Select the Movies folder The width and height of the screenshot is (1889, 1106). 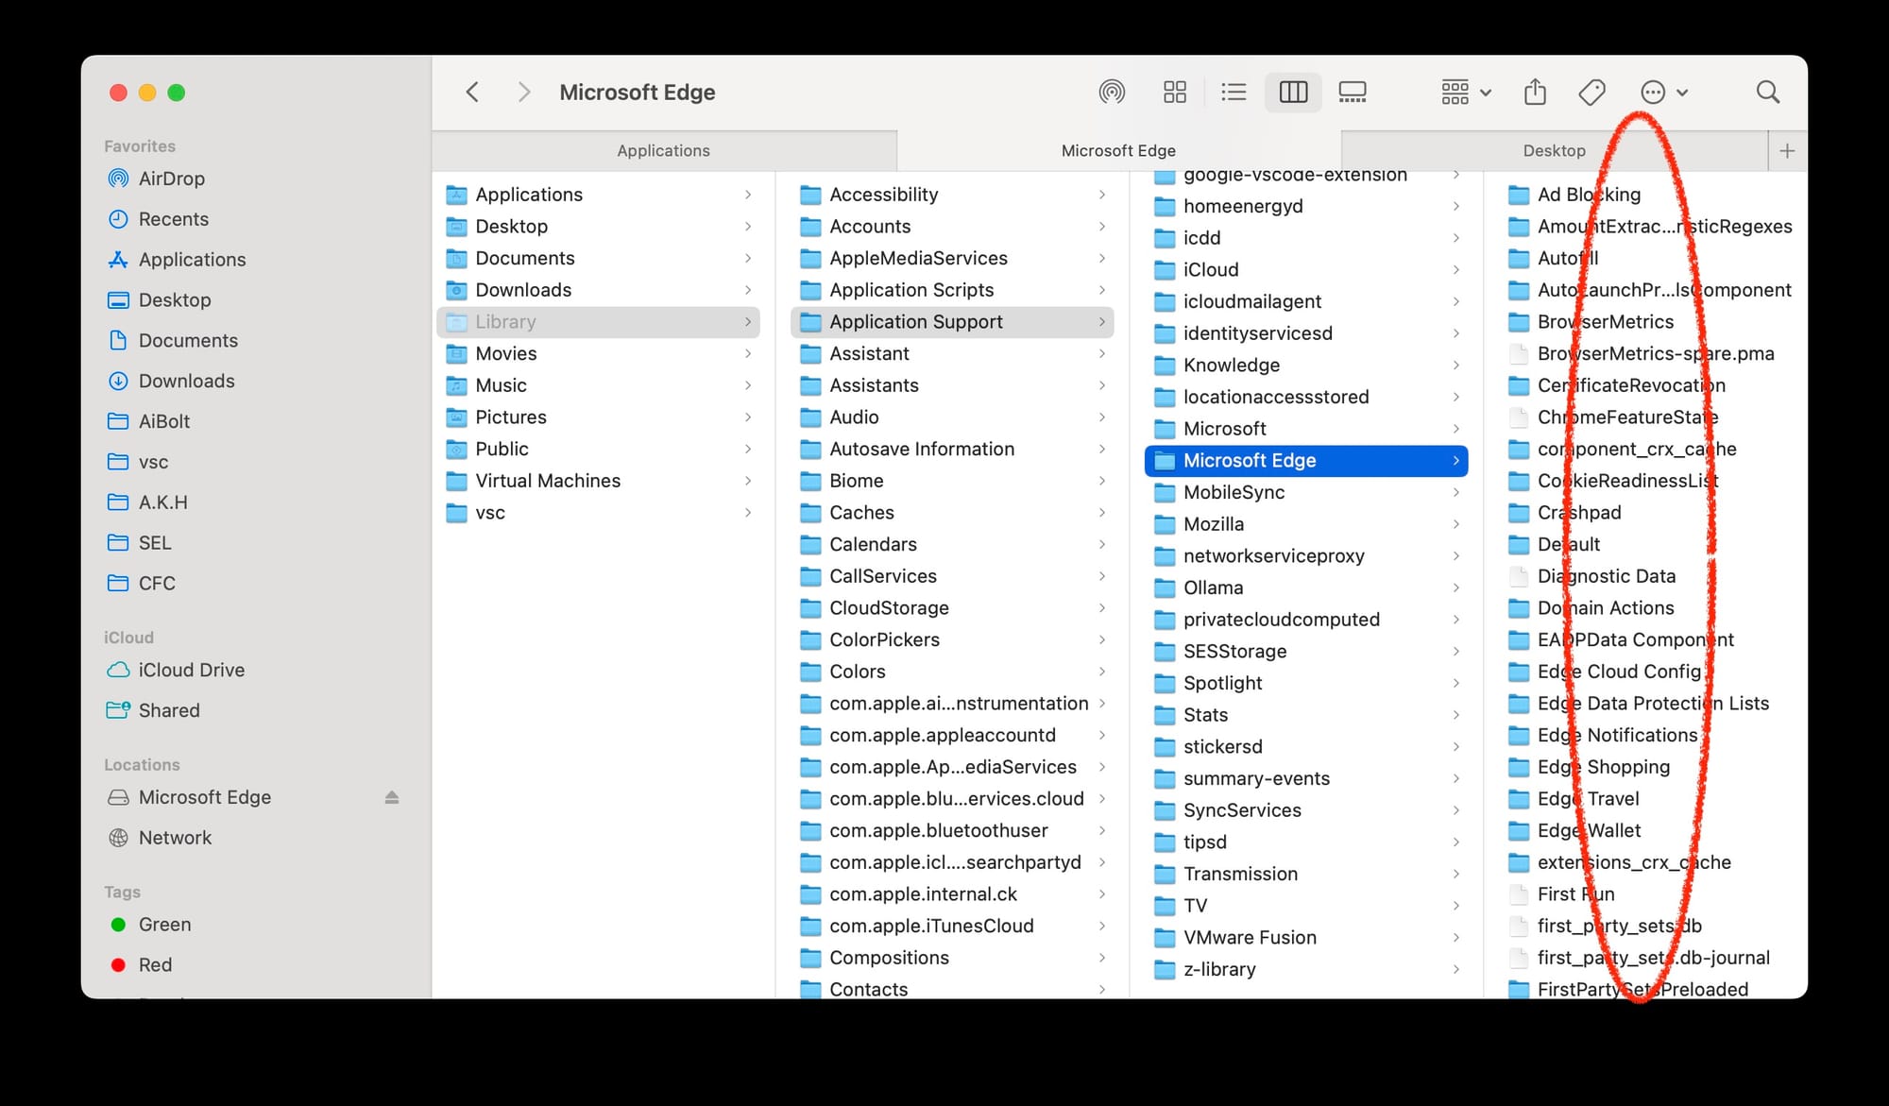[x=598, y=353]
